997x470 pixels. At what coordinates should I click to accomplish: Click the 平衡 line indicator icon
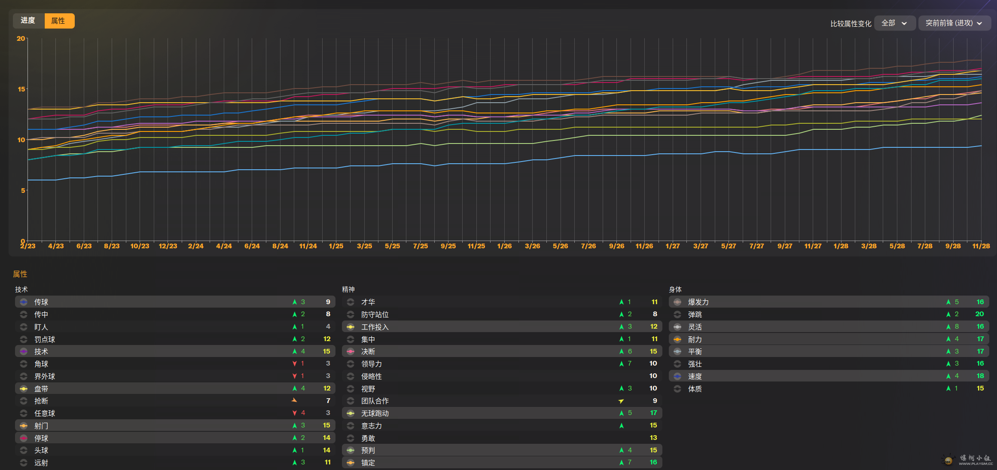677,351
